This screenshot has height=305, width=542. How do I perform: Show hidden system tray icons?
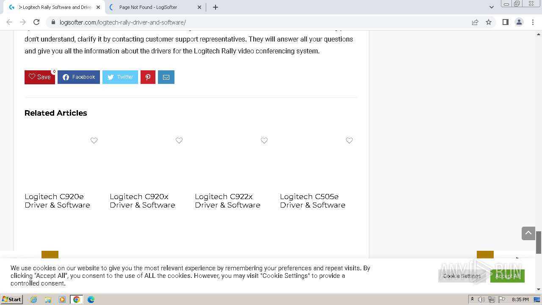472,299
